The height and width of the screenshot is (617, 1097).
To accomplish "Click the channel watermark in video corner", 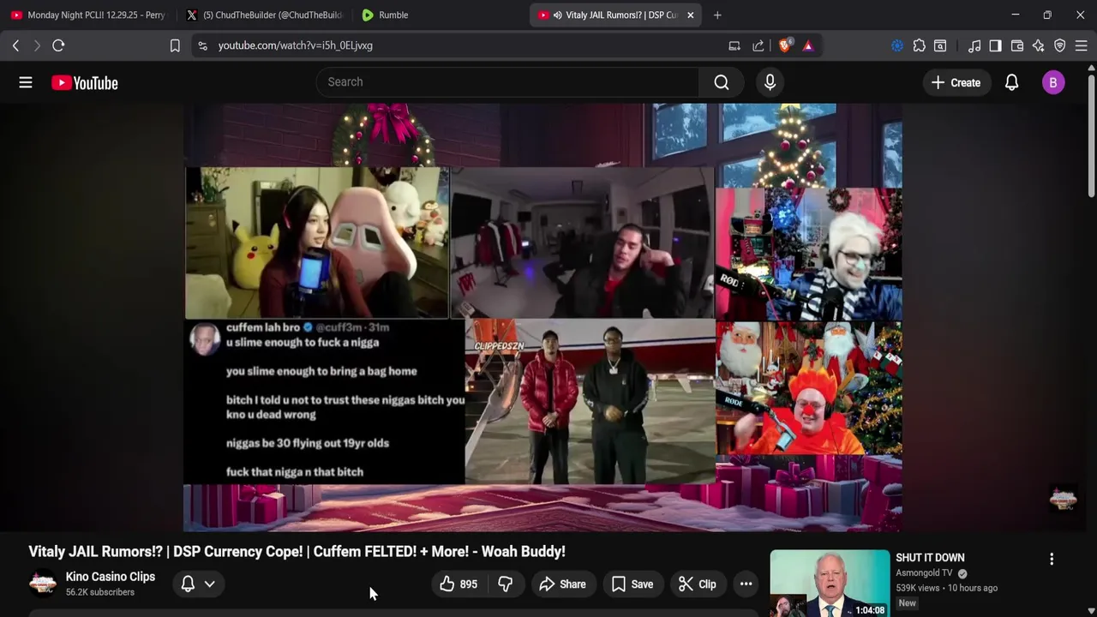I will (1063, 499).
